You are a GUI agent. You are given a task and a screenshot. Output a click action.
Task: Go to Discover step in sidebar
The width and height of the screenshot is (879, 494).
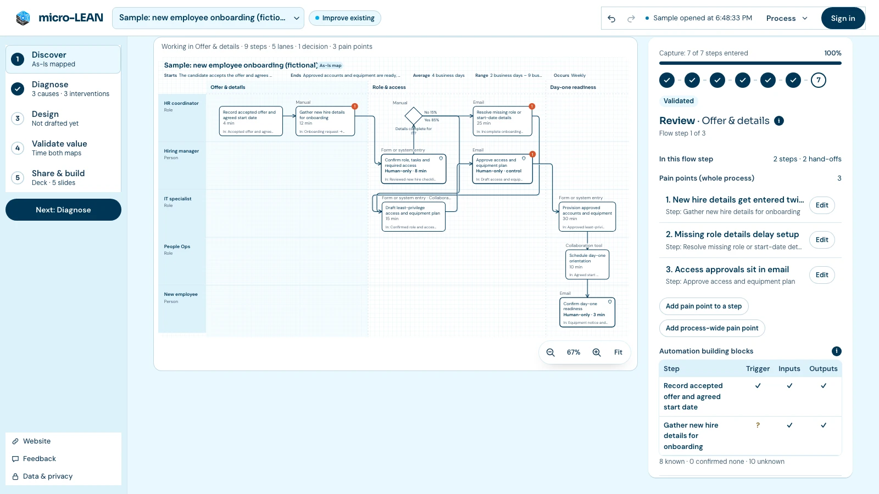pyautogui.click(x=63, y=59)
